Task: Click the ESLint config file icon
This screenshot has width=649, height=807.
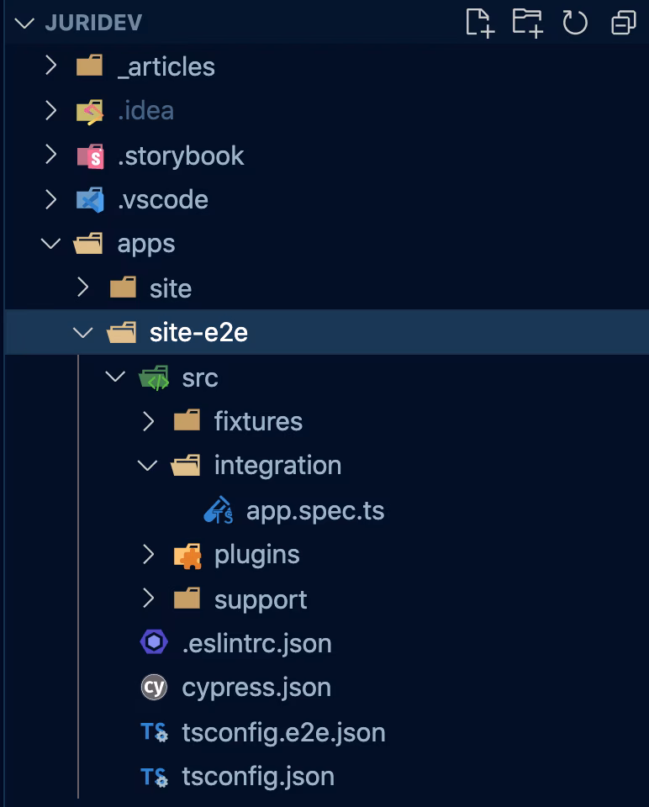Action: 154,643
